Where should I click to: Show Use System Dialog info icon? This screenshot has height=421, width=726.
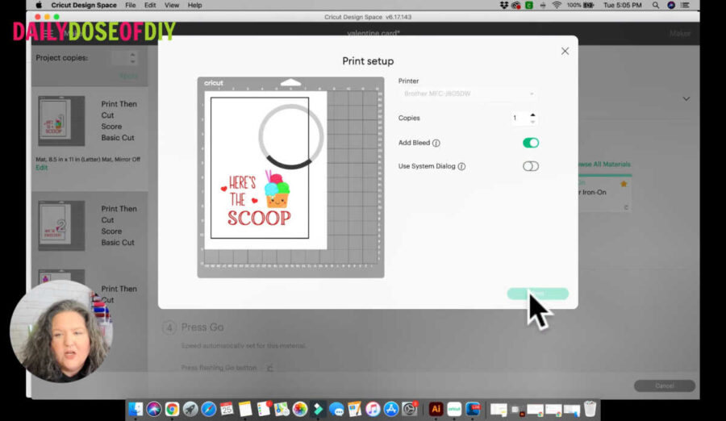click(x=461, y=166)
